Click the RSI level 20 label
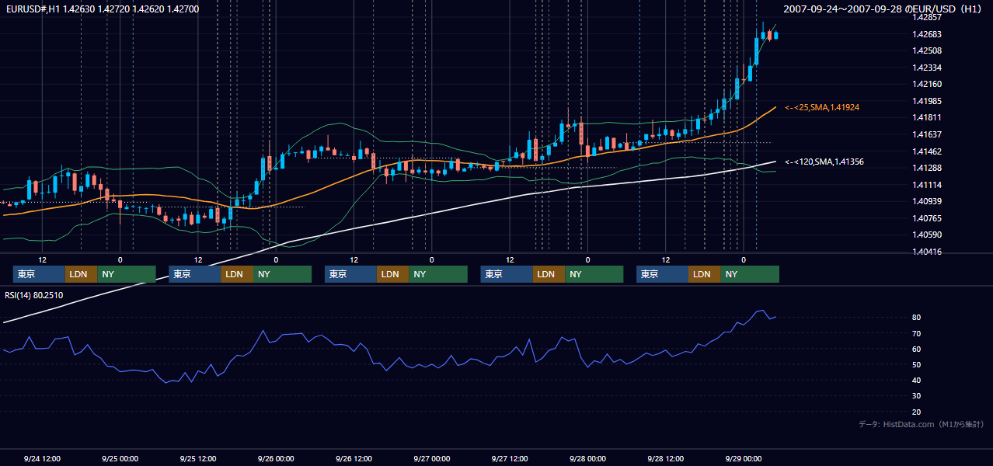The width and height of the screenshot is (993, 466). coord(916,412)
